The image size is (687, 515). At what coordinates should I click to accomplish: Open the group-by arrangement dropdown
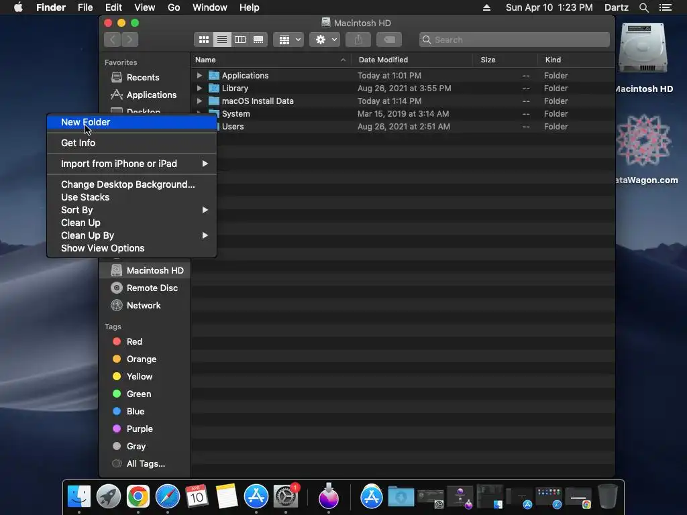coord(288,40)
